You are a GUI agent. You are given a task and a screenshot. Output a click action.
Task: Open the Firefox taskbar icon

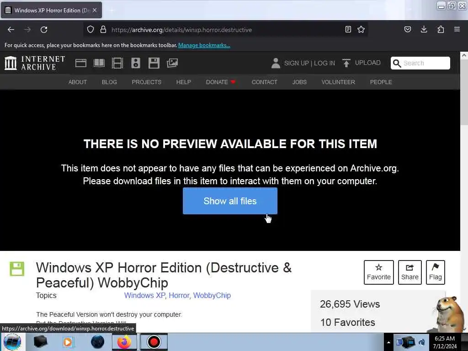pos(124,342)
